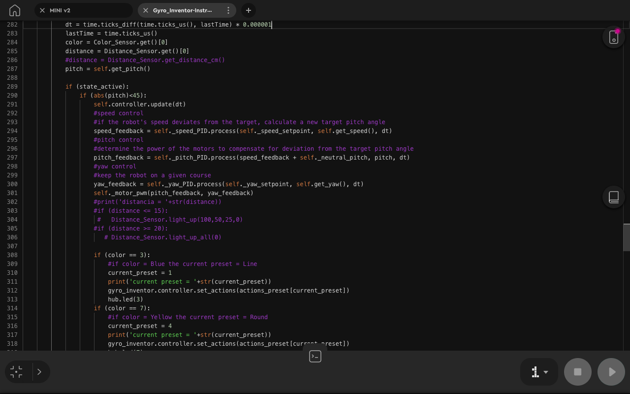Return to the home screen

coord(14,10)
